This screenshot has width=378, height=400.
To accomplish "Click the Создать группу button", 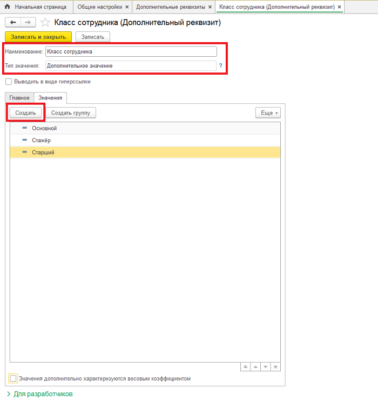I will pyautogui.click(x=71, y=113).
